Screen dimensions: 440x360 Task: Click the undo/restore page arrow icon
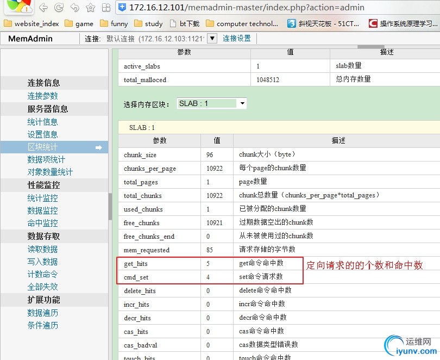74,8
